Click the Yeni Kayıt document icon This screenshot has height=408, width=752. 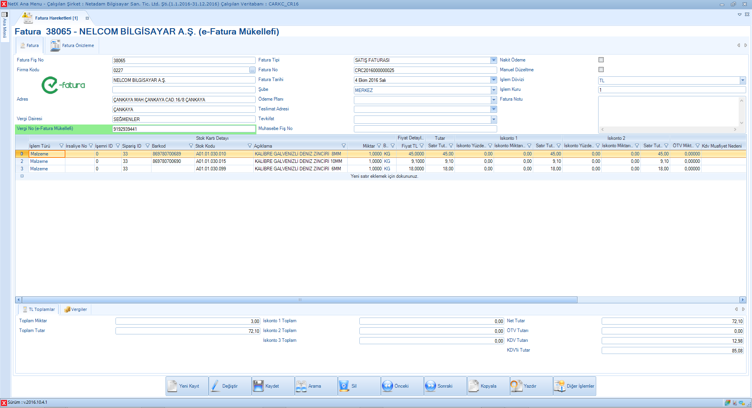173,386
